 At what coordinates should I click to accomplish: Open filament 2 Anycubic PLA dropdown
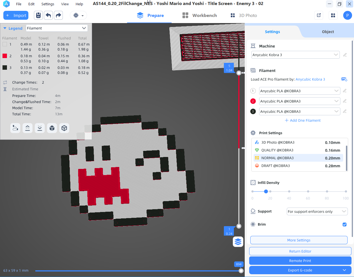299,101
